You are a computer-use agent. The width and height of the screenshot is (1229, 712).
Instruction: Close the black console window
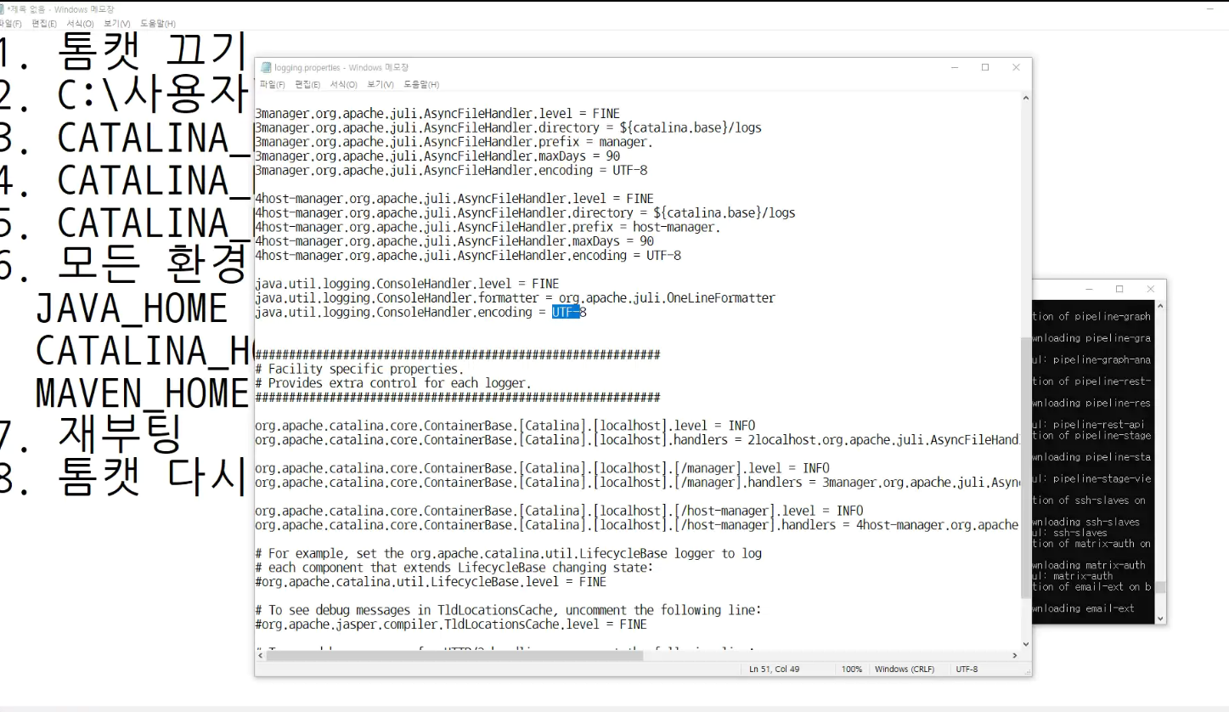pyautogui.click(x=1150, y=289)
